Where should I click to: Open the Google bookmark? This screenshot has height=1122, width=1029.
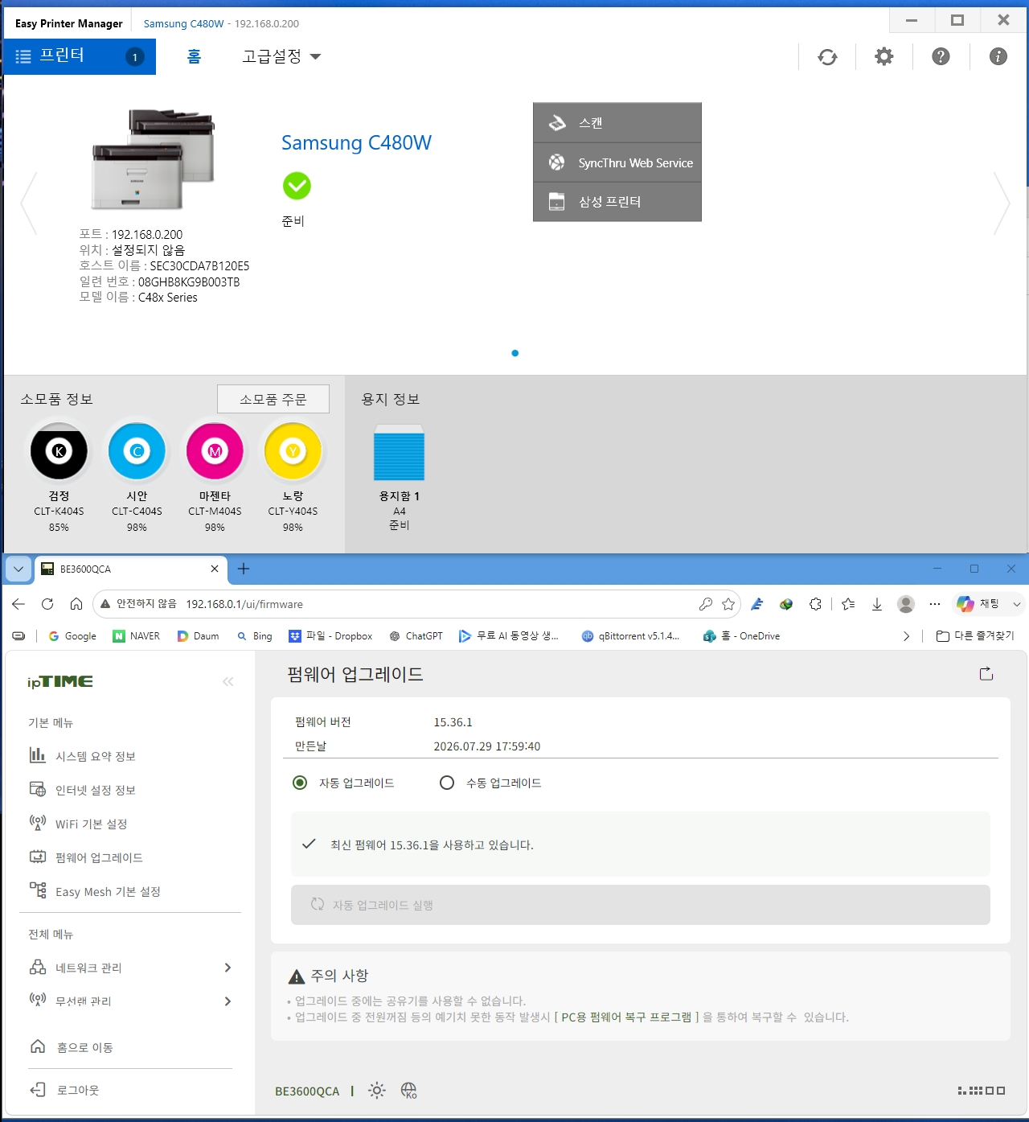coord(72,636)
